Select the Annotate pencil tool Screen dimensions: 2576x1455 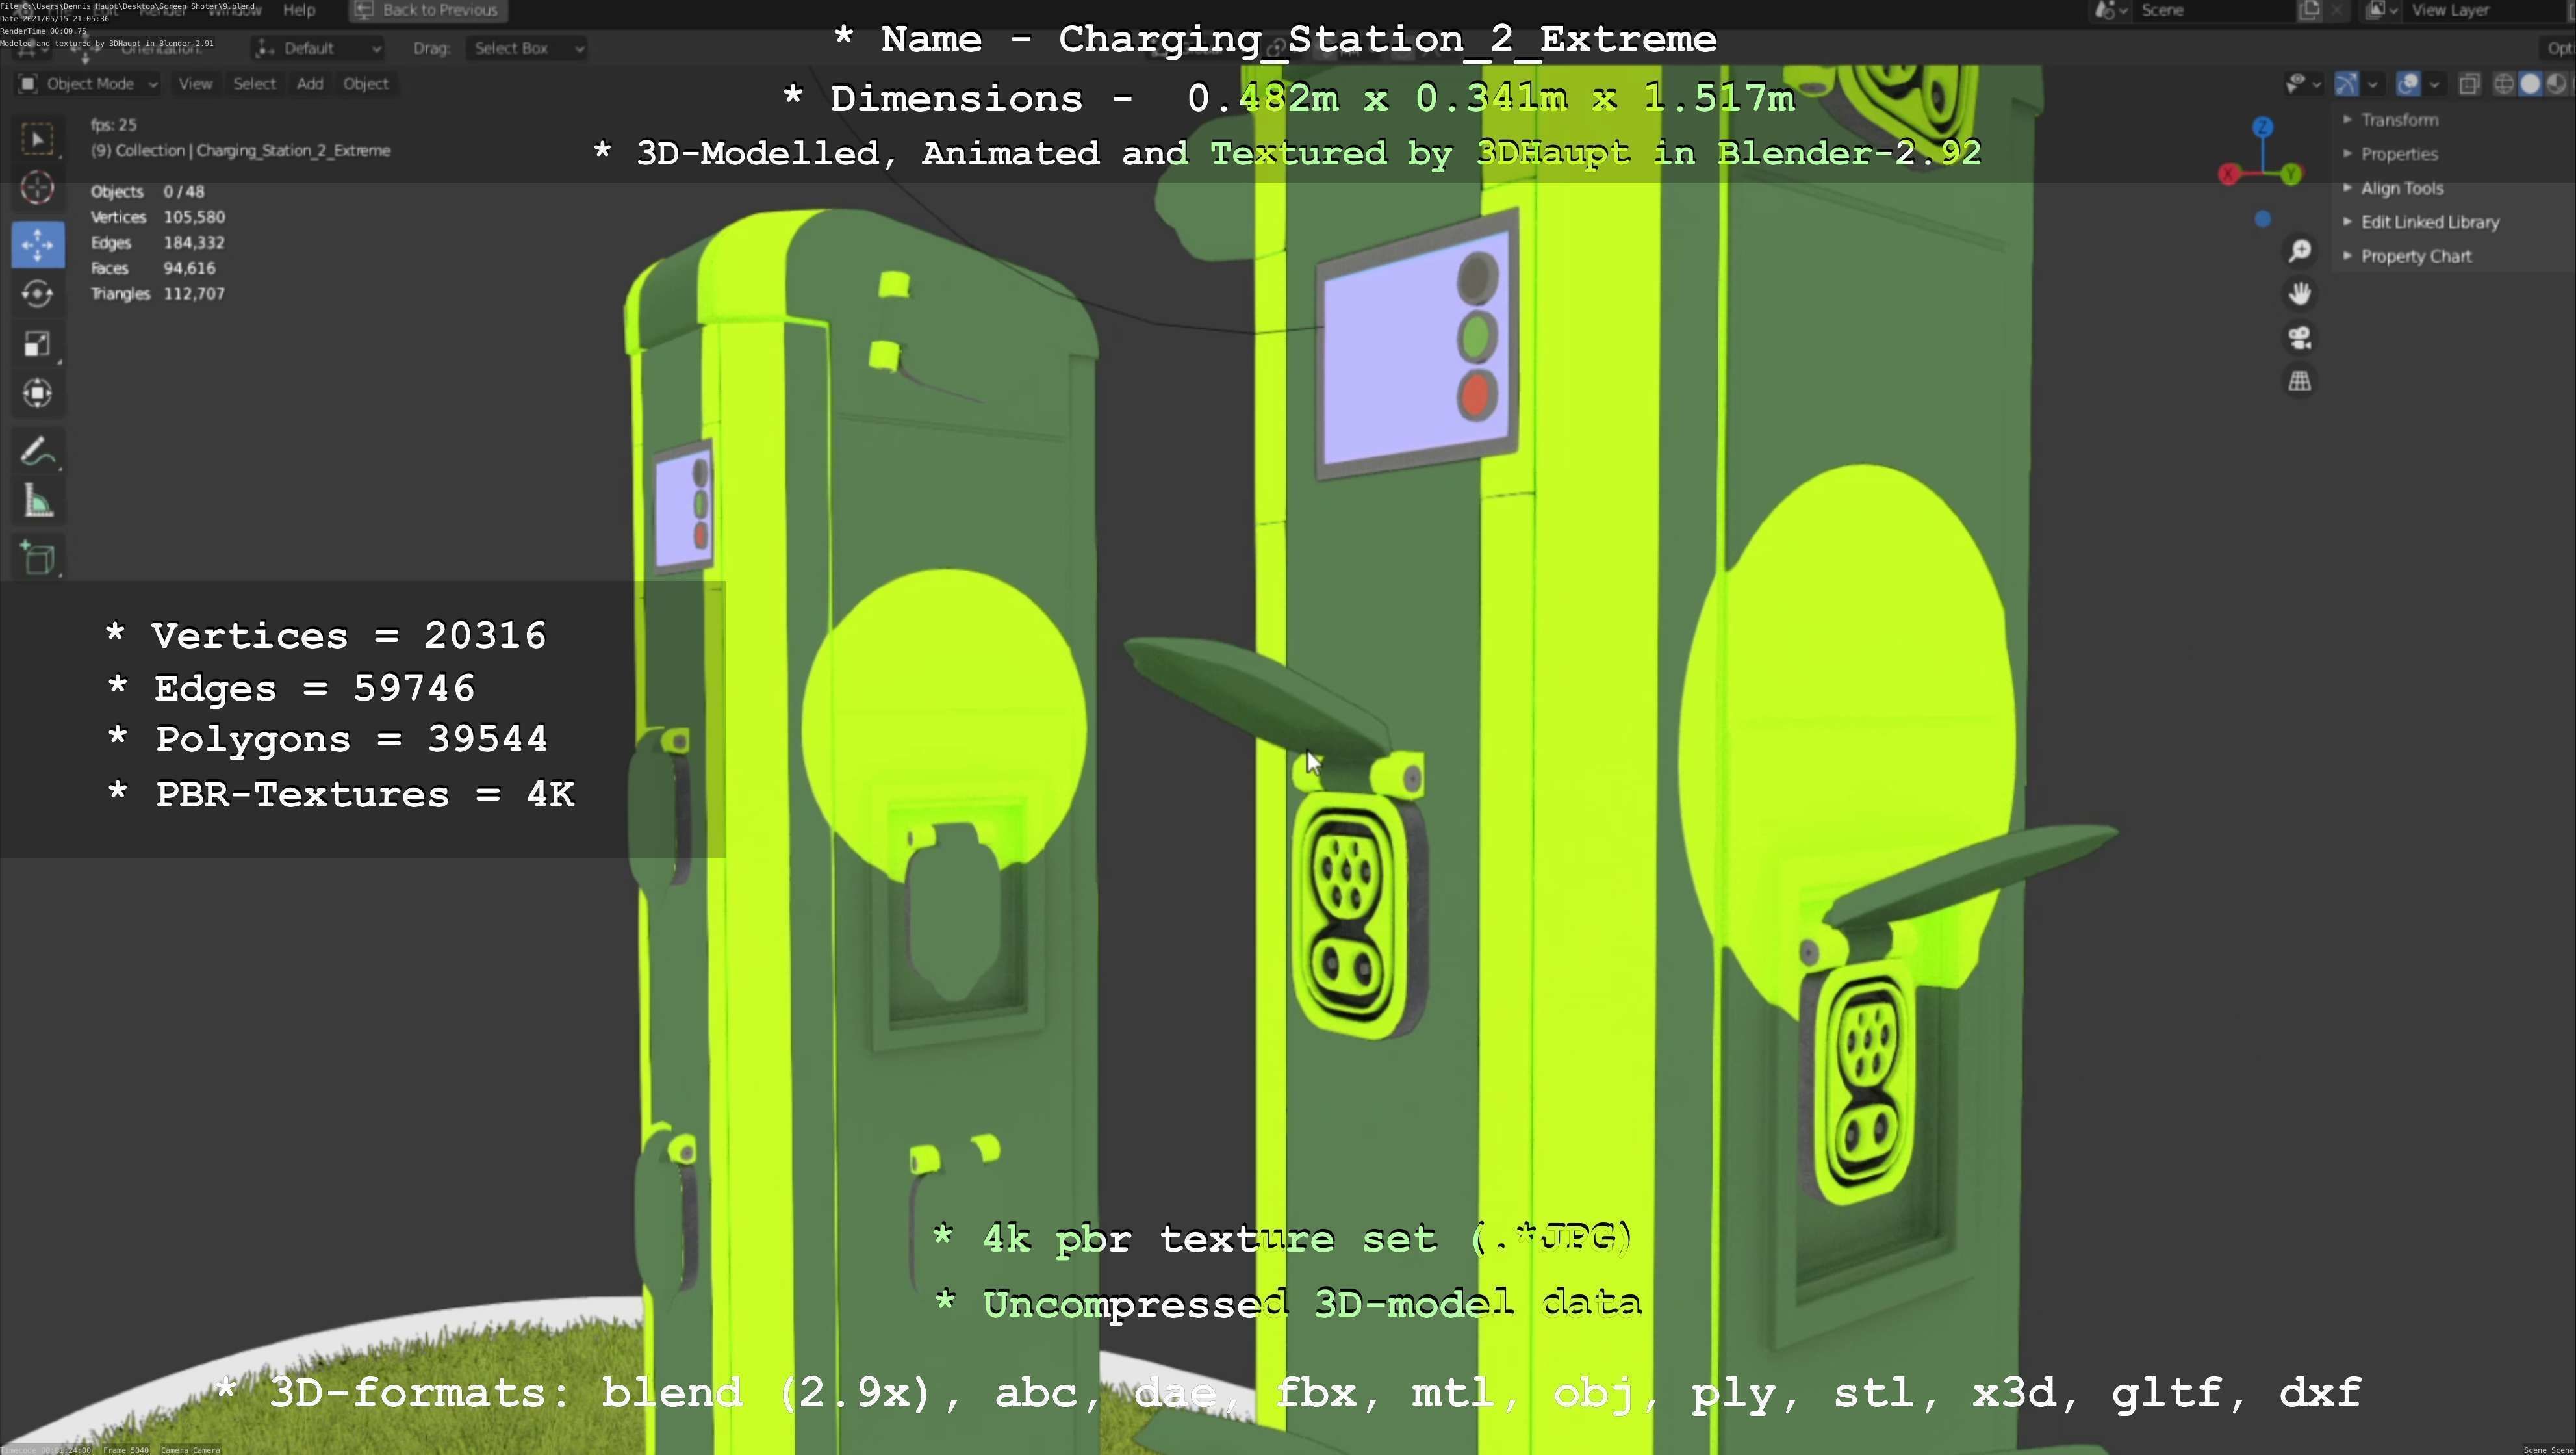click(37, 451)
